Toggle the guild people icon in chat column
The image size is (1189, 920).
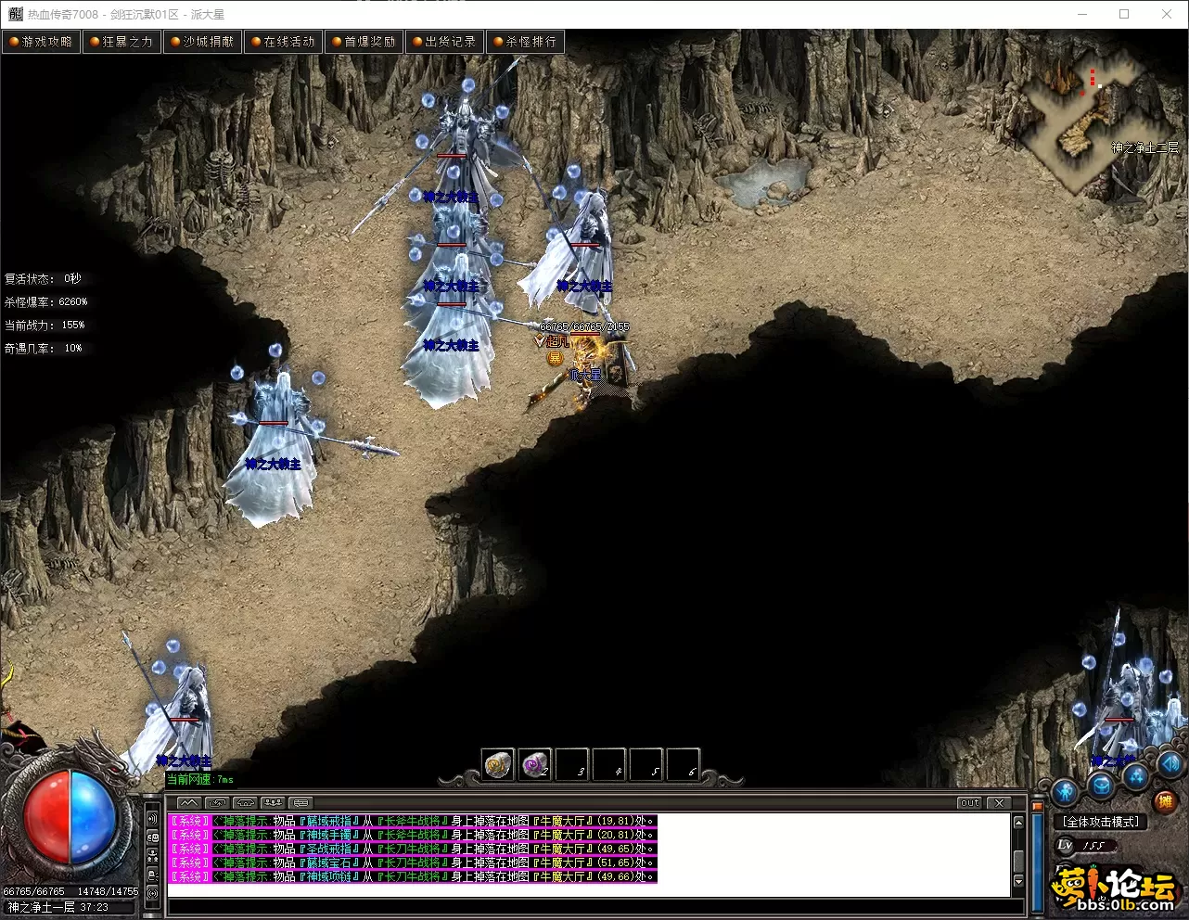tap(153, 857)
